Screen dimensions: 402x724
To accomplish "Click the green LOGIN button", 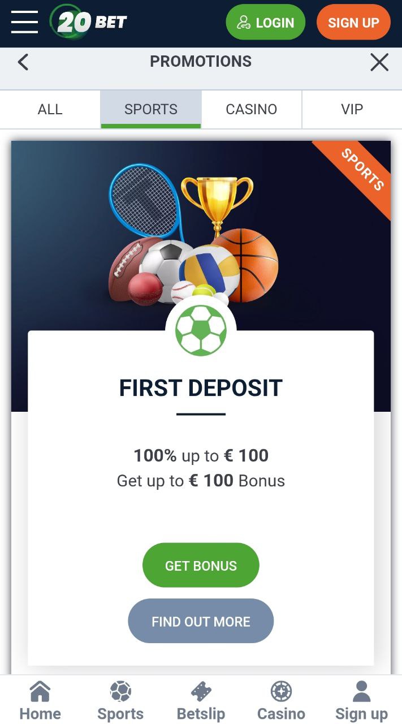I will coord(266,23).
